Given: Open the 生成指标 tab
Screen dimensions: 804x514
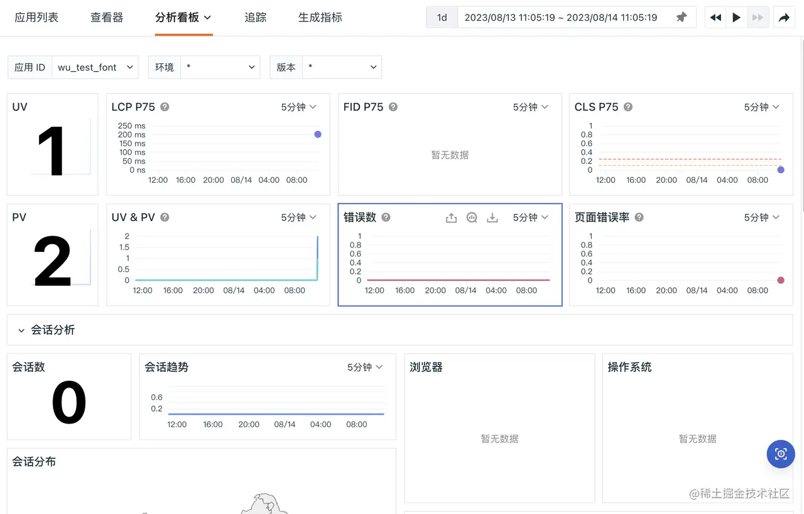Looking at the screenshot, I should (x=320, y=18).
